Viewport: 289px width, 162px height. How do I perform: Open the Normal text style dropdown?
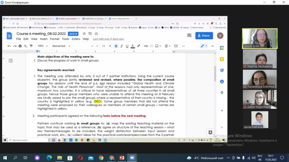coord(61,46)
